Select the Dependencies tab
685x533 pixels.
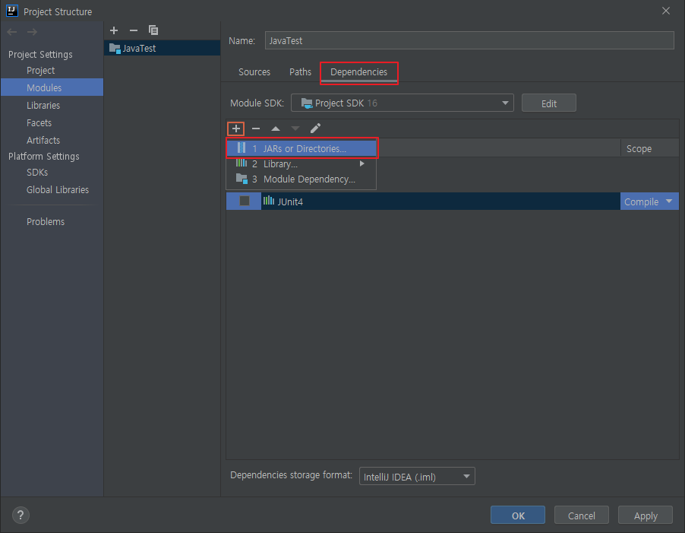(358, 72)
